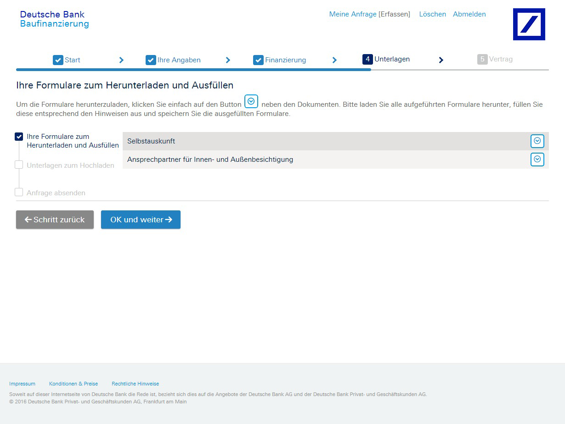Click the Unterlagen zum Hochladen sidebar label
The height and width of the screenshot is (424, 565).
70,165
